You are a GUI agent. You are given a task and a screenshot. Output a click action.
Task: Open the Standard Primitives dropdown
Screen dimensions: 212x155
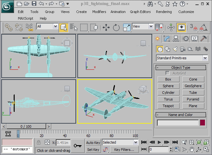[205, 58]
